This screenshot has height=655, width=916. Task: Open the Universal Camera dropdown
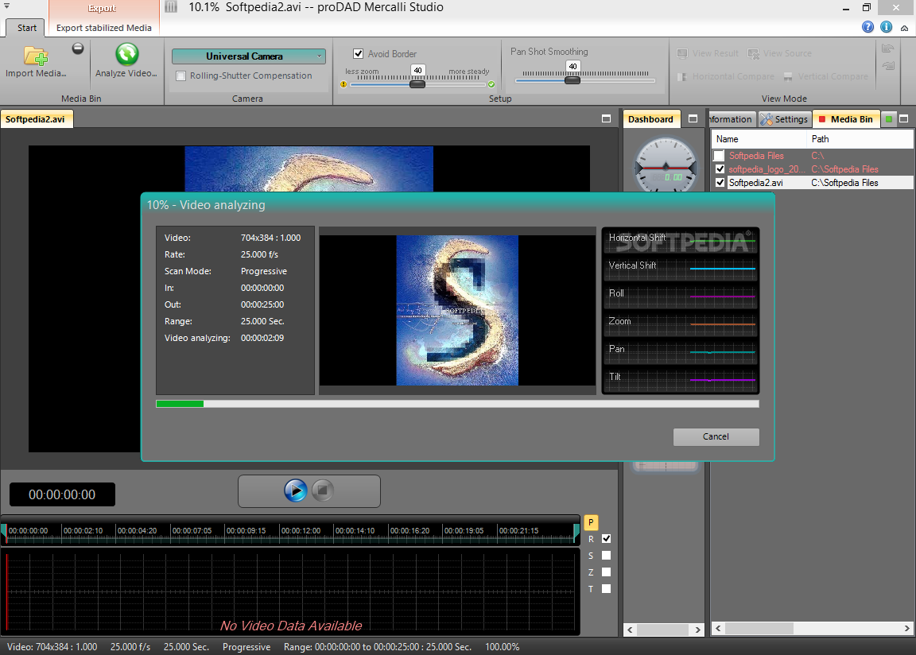[x=248, y=56]
